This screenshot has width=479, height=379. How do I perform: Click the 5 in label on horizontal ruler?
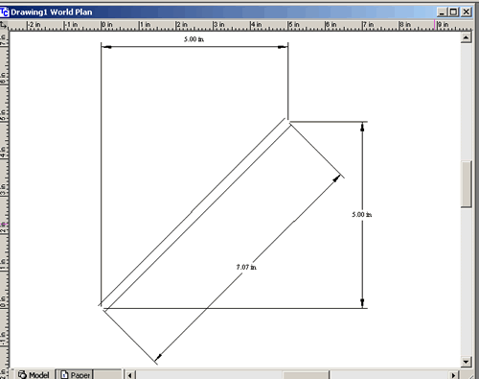point(293,25)
